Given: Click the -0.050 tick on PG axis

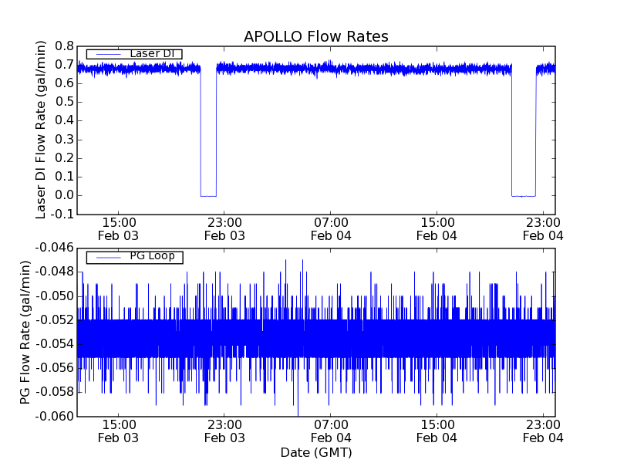Looking at the screenshot, I should tap(55, 296).
